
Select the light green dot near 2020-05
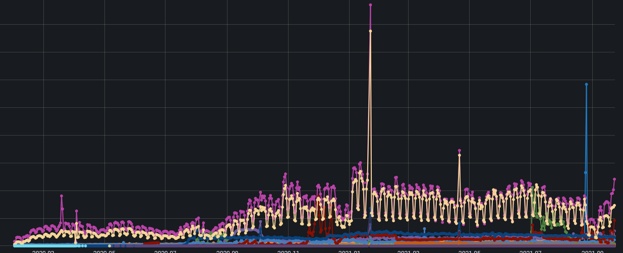coord(109,246)
